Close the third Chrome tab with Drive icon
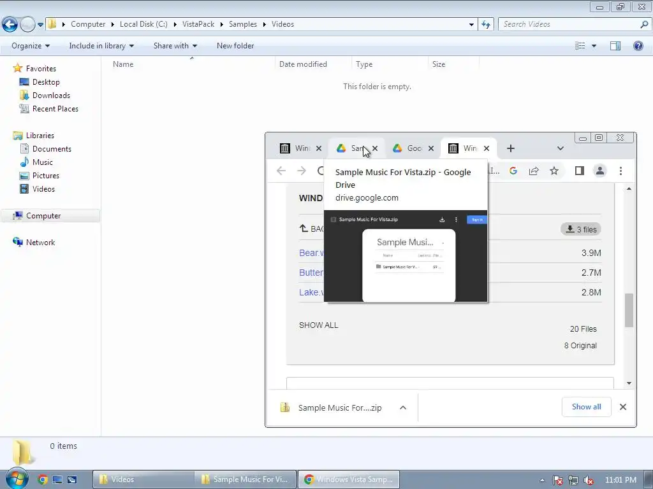The image size is (653, 489). click(431, 148)
